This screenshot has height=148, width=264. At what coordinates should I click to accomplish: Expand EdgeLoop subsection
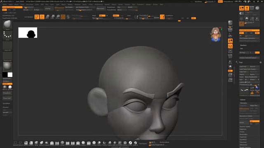click(243, 129)
